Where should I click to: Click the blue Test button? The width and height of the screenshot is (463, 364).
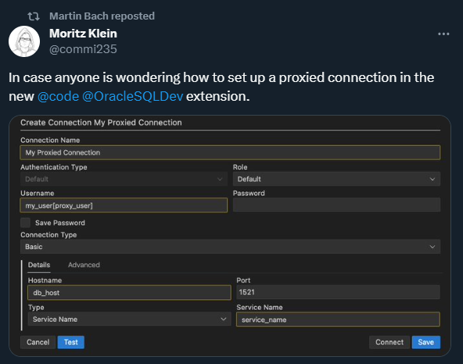[x=71, y=342]
